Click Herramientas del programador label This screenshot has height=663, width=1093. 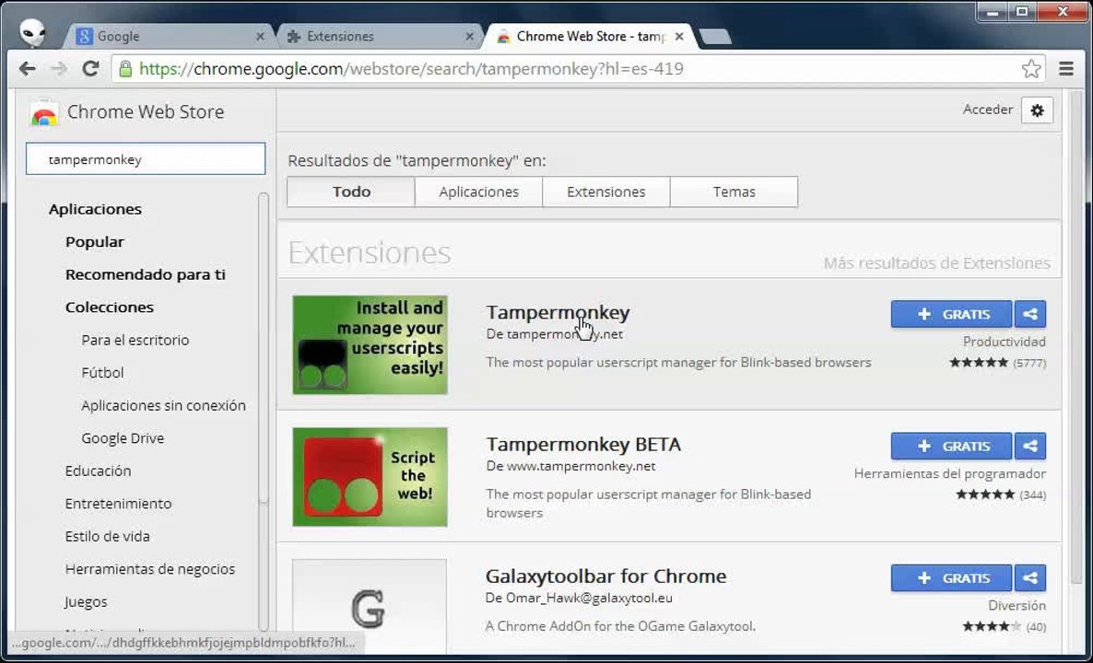(950, 473)
